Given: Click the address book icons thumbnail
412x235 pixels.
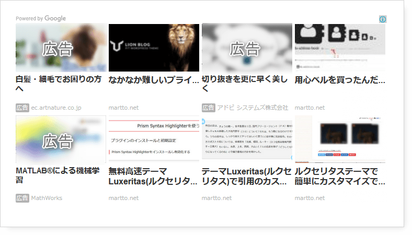Looking at the screenshot, I should pos(340,48).
